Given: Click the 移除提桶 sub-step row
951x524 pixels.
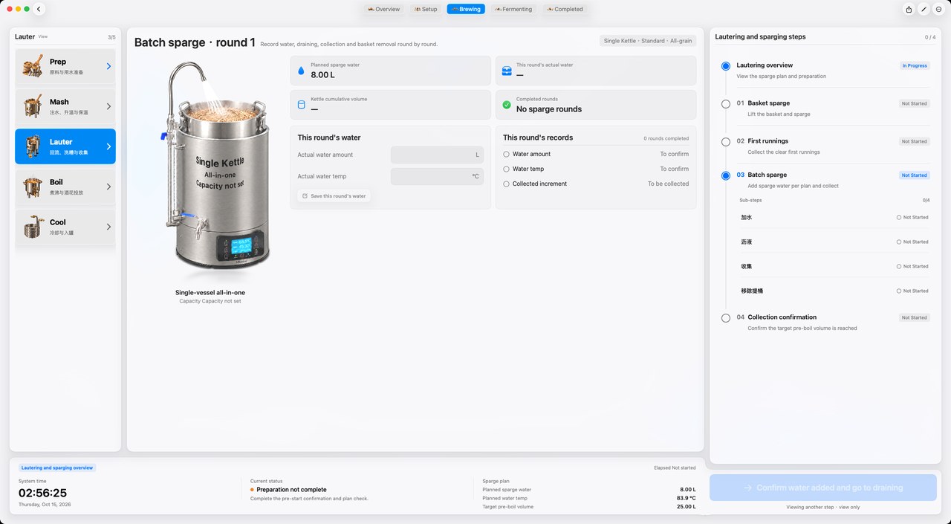Looking at the screenshot, I should [x=834, y=291].
